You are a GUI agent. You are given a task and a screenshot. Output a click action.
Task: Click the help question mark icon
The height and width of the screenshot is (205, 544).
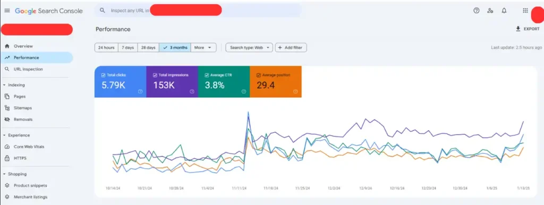coord(477,11)
